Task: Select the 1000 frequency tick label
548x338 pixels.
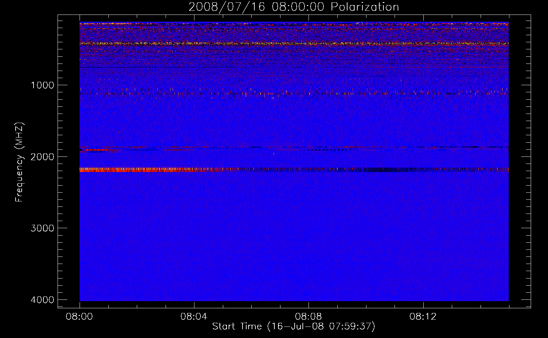Action: 42,85
